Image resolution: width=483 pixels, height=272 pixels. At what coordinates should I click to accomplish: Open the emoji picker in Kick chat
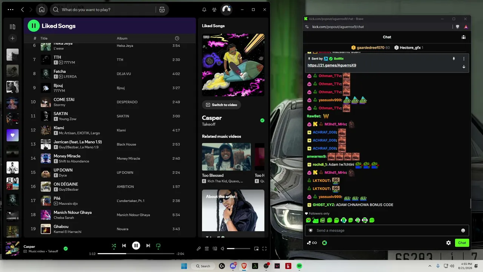click(x=463, y=230)
